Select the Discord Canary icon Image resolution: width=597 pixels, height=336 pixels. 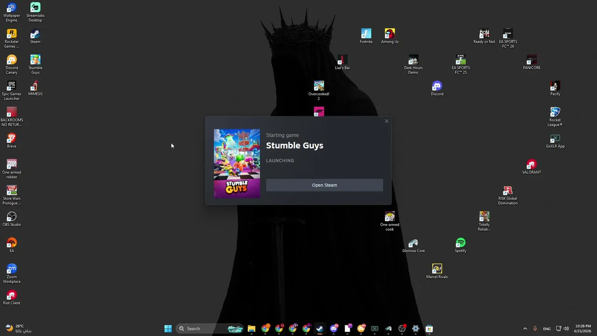click(x=12, y=65)
